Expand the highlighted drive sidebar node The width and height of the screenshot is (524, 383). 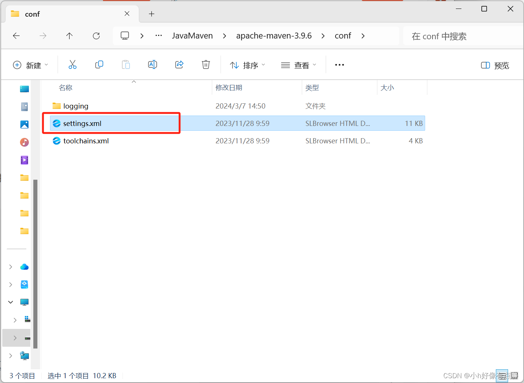click(x=15, y=338)
